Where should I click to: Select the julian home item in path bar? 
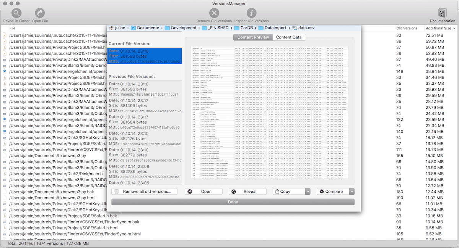pyautogui.click(x=118, y=28)
